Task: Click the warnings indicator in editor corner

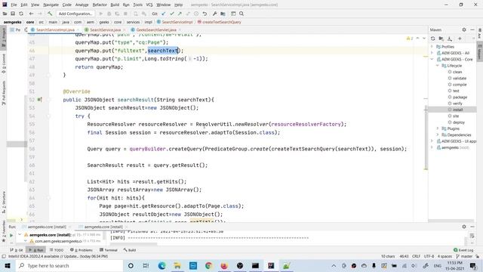Action: click(410, 39)
